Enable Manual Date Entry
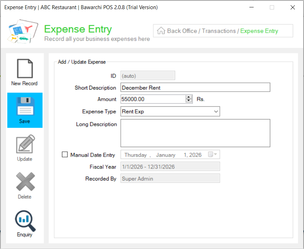This screenshot has height=249, width=304. 64,155
